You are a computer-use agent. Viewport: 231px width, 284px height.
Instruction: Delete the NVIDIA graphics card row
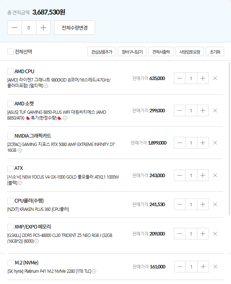click(215, 143)
